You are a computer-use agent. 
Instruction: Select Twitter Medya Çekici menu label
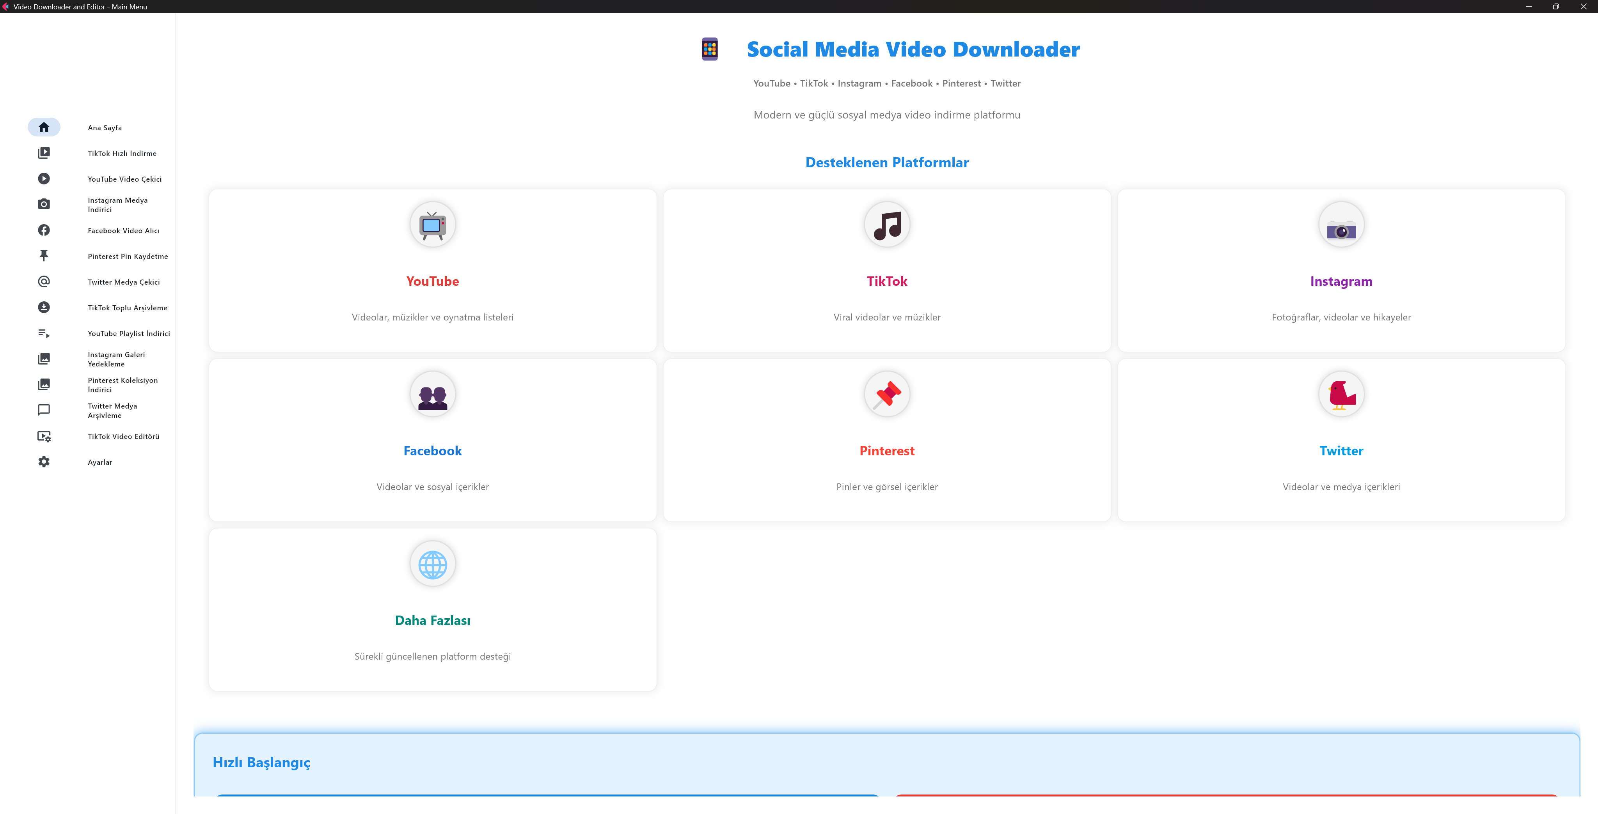coord(123,282)
